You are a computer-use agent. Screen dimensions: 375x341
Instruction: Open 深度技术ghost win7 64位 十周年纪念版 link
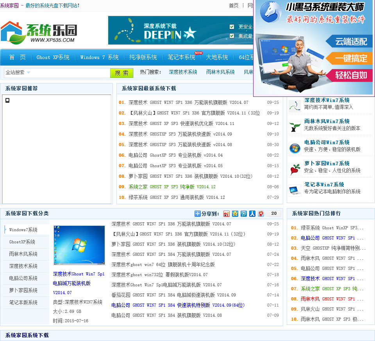pyautogui.click(x=163, y=265)
